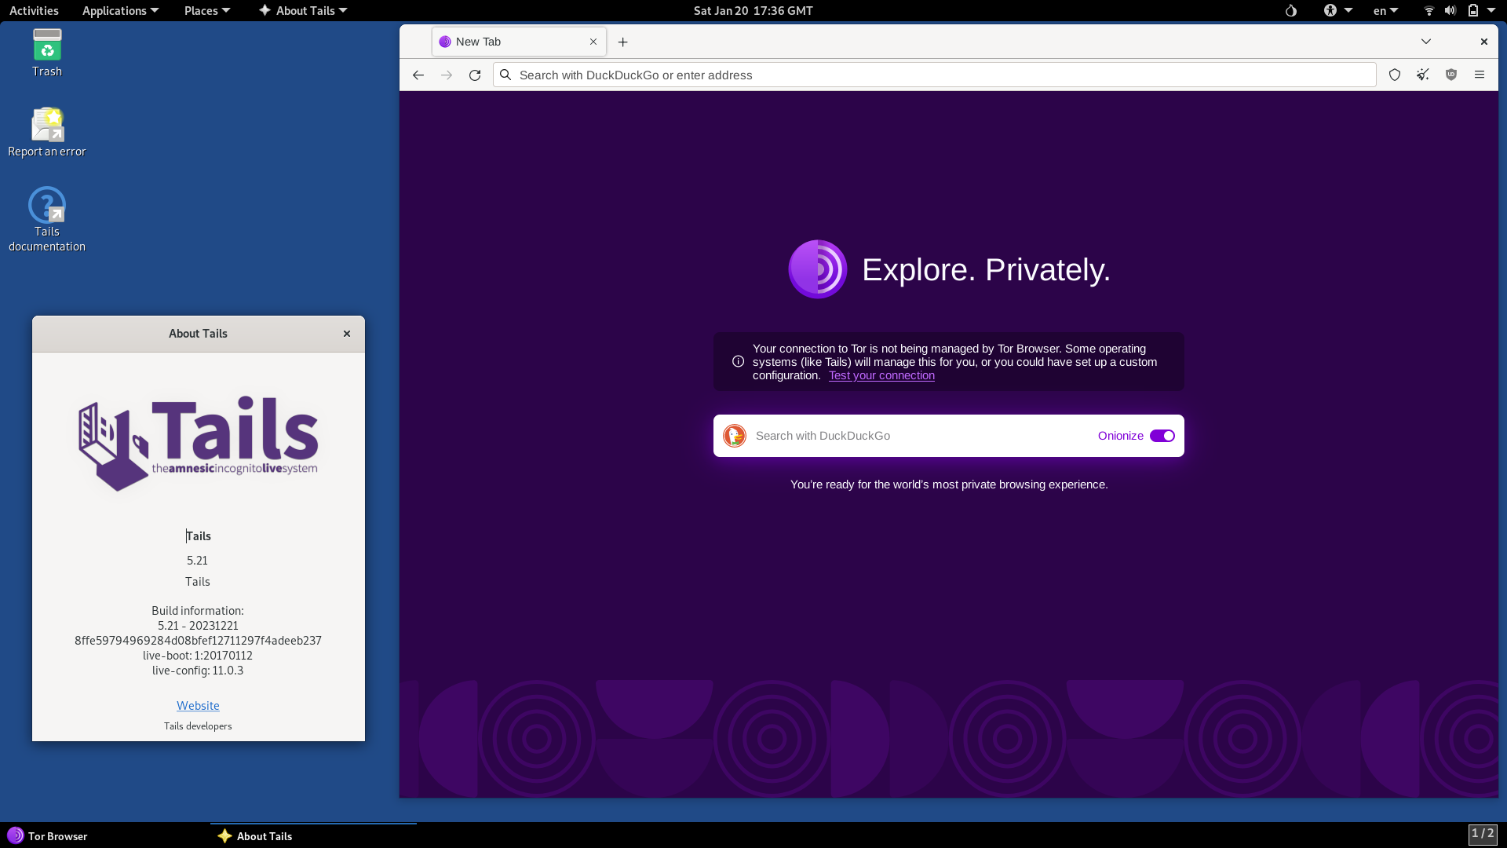Expand the list all tabs chevron
The image size is (1507, 848).
(1425, 42)
